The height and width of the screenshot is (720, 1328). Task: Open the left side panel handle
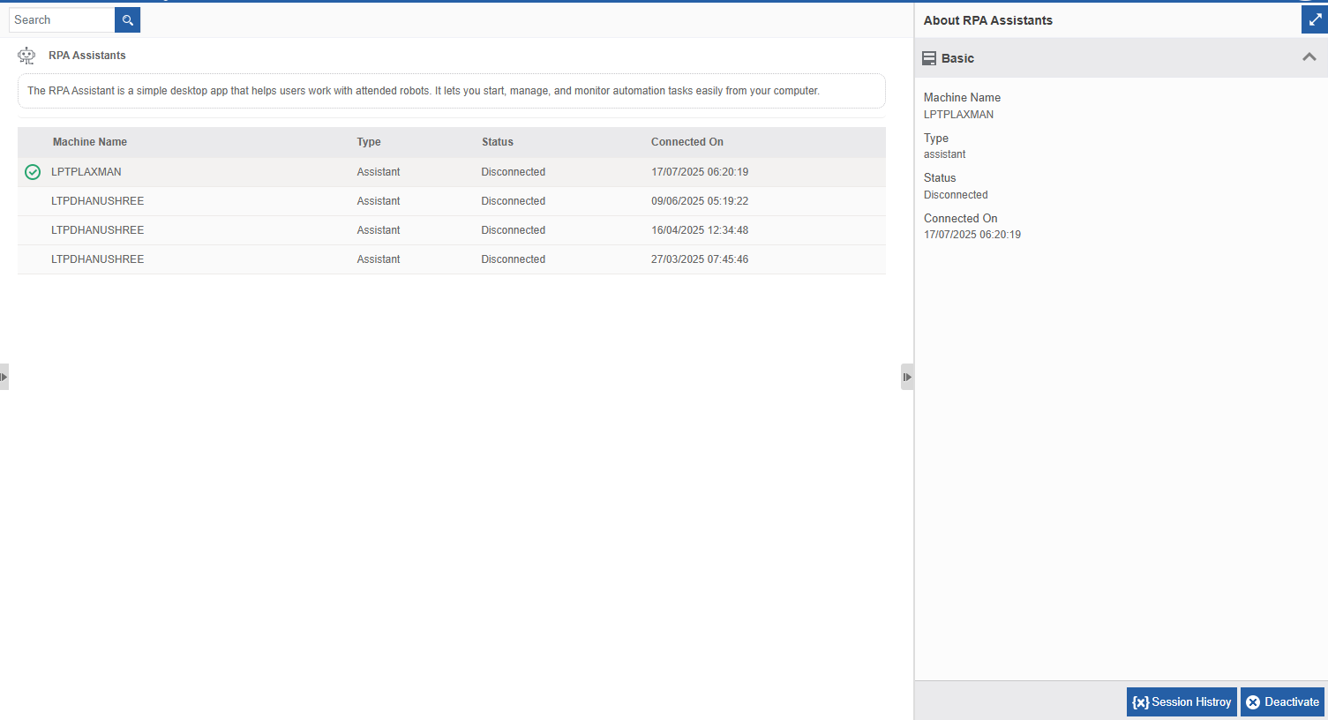click(4, 377)
